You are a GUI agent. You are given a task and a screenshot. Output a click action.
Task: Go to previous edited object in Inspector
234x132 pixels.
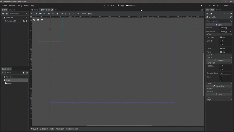(224, 13)
